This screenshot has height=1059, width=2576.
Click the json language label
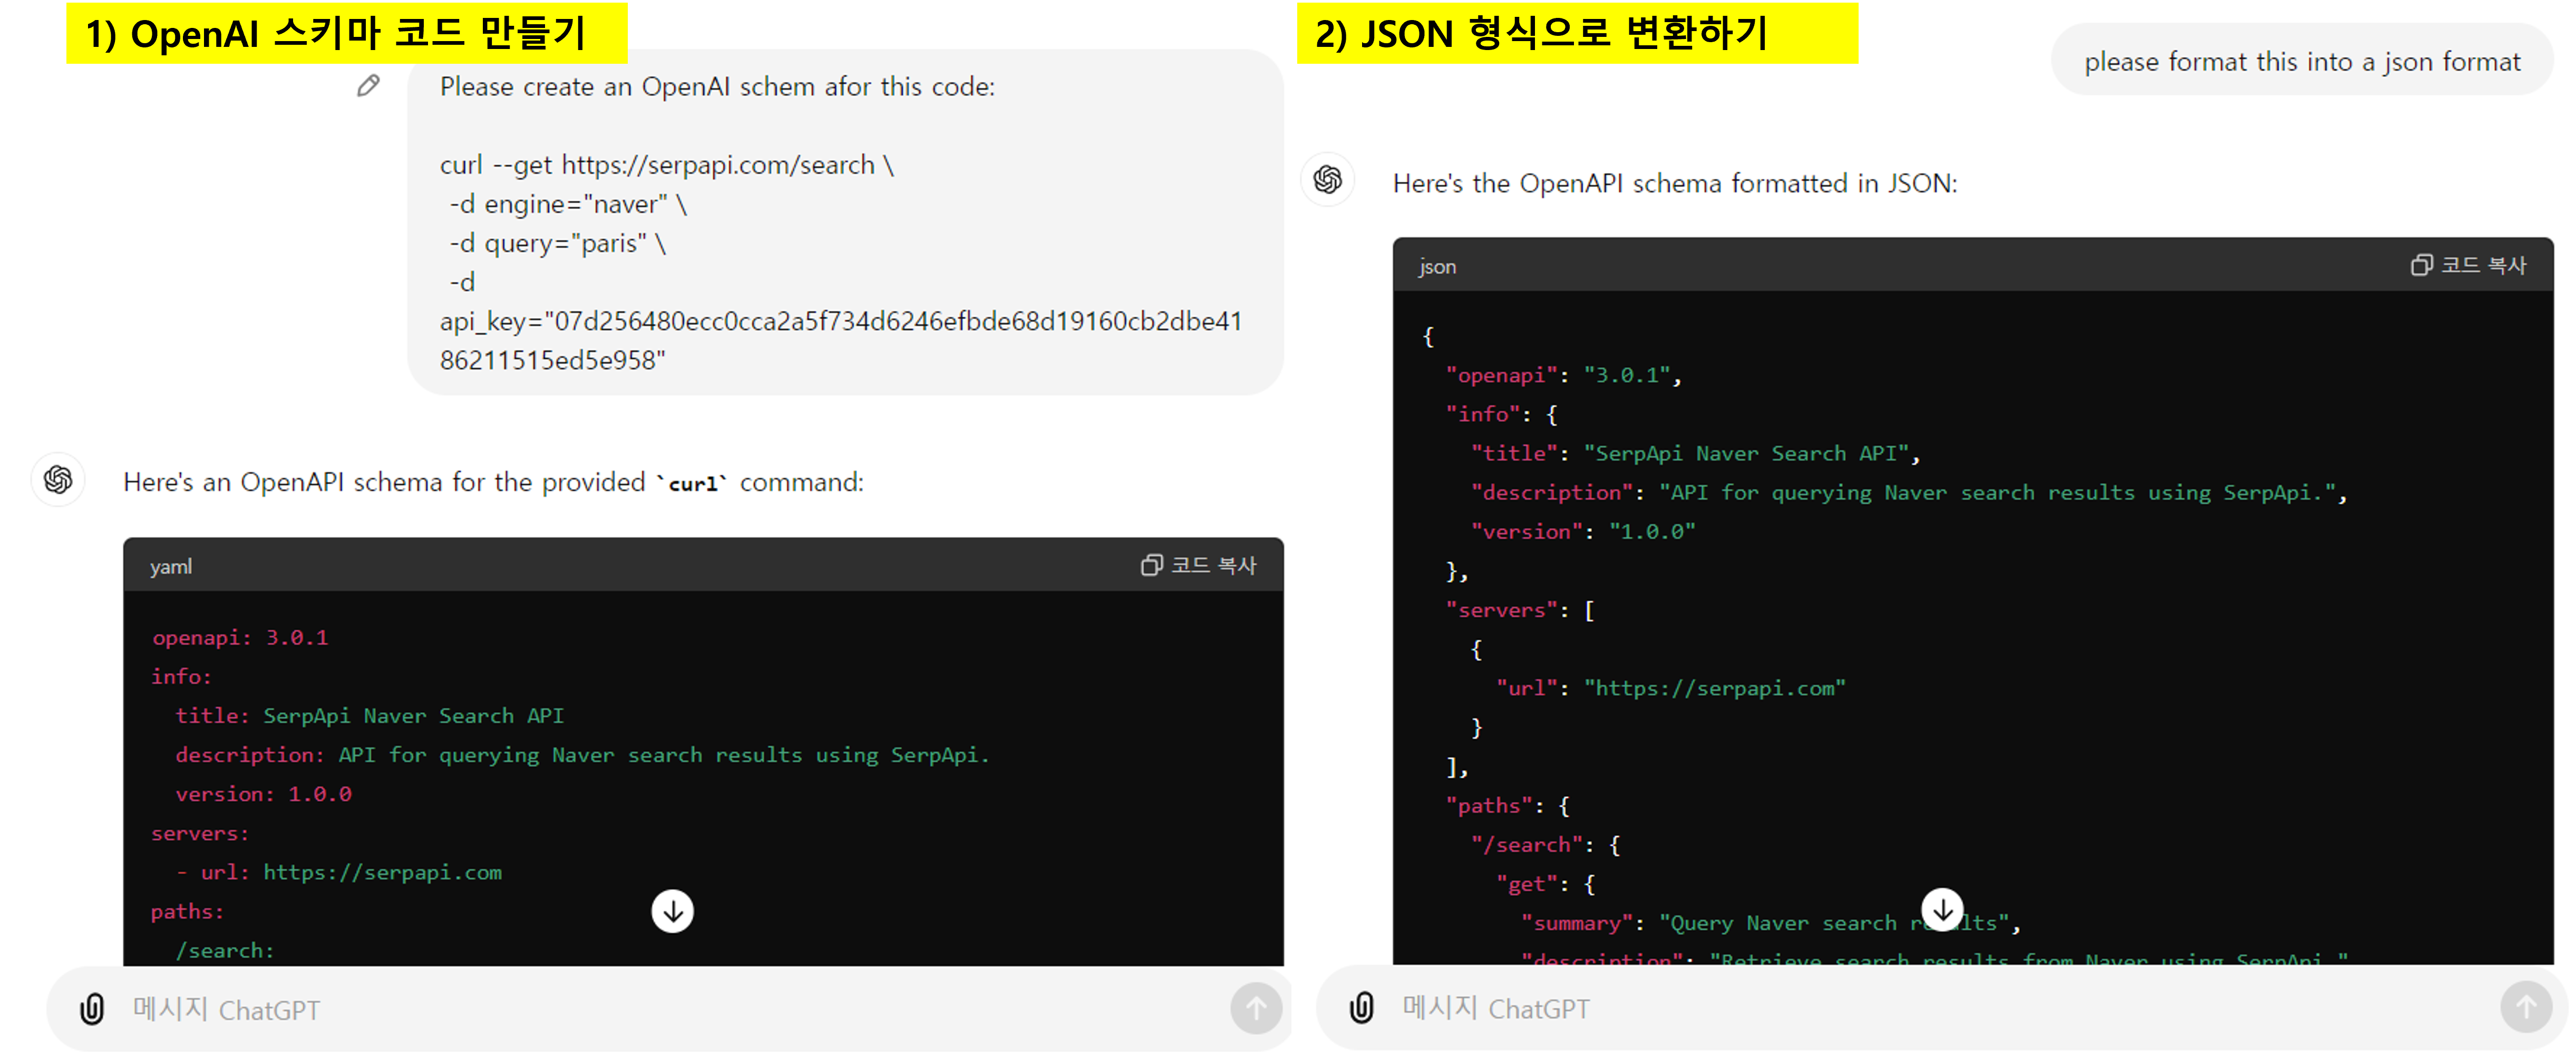coord(1437,267)
